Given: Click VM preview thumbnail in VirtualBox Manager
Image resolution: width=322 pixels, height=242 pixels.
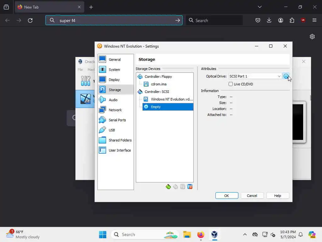Looking at the screenshot, I should pos(298,122).
